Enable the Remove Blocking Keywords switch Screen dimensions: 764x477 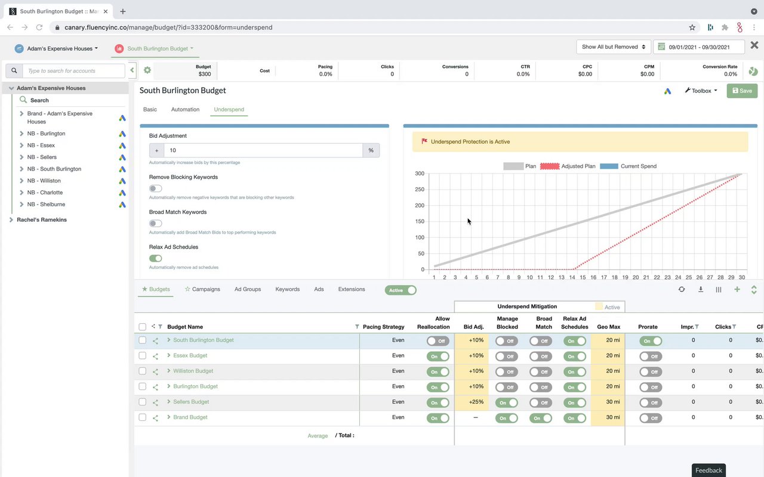[x=155, y=188]
